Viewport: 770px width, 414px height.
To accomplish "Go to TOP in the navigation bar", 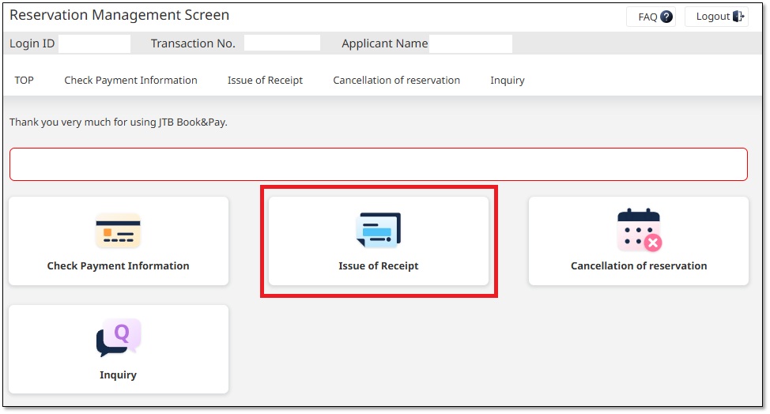I will point(25,80).
